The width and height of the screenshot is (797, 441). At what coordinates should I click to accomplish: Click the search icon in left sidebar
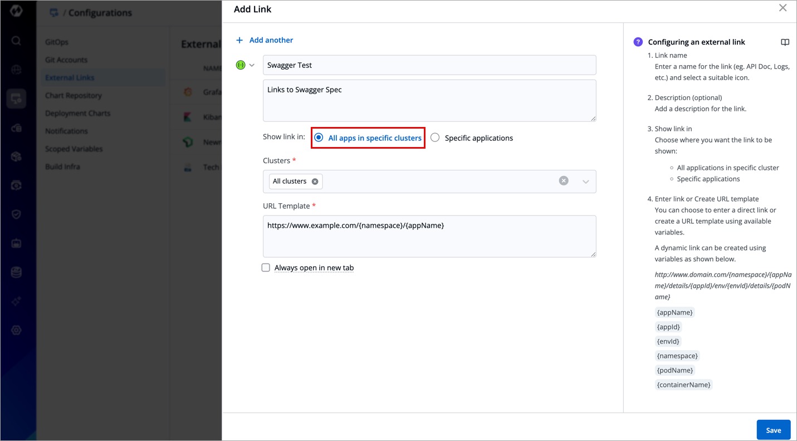[16, 41]
